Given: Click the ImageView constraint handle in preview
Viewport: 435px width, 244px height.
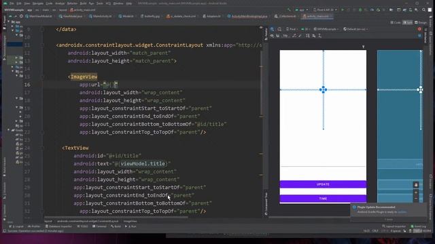Looking at the screenshot, I should click(x=324, y=89).
